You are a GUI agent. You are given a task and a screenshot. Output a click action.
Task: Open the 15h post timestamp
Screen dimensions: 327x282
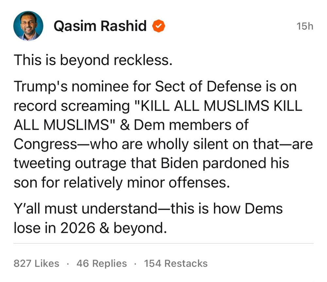click(304, 26)
